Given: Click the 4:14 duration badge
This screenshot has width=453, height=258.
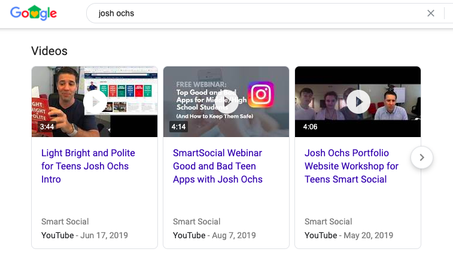Looking at the screenshot, I should click(178, 126).
